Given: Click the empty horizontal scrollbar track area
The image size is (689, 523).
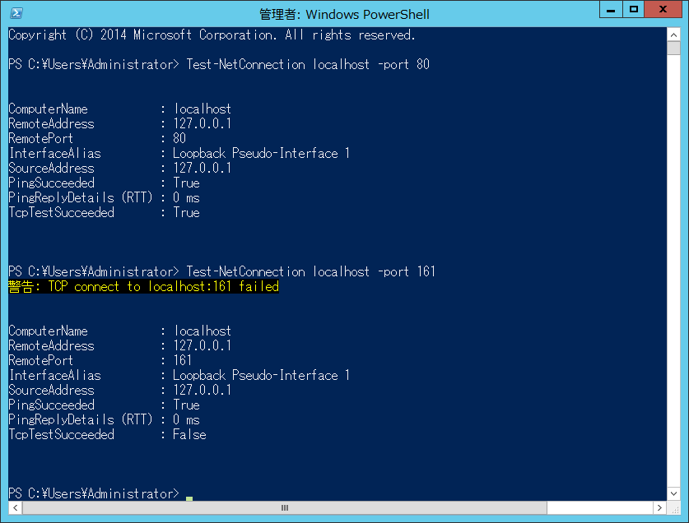Looking at the screenshot, I should click(x=600, y=507).
